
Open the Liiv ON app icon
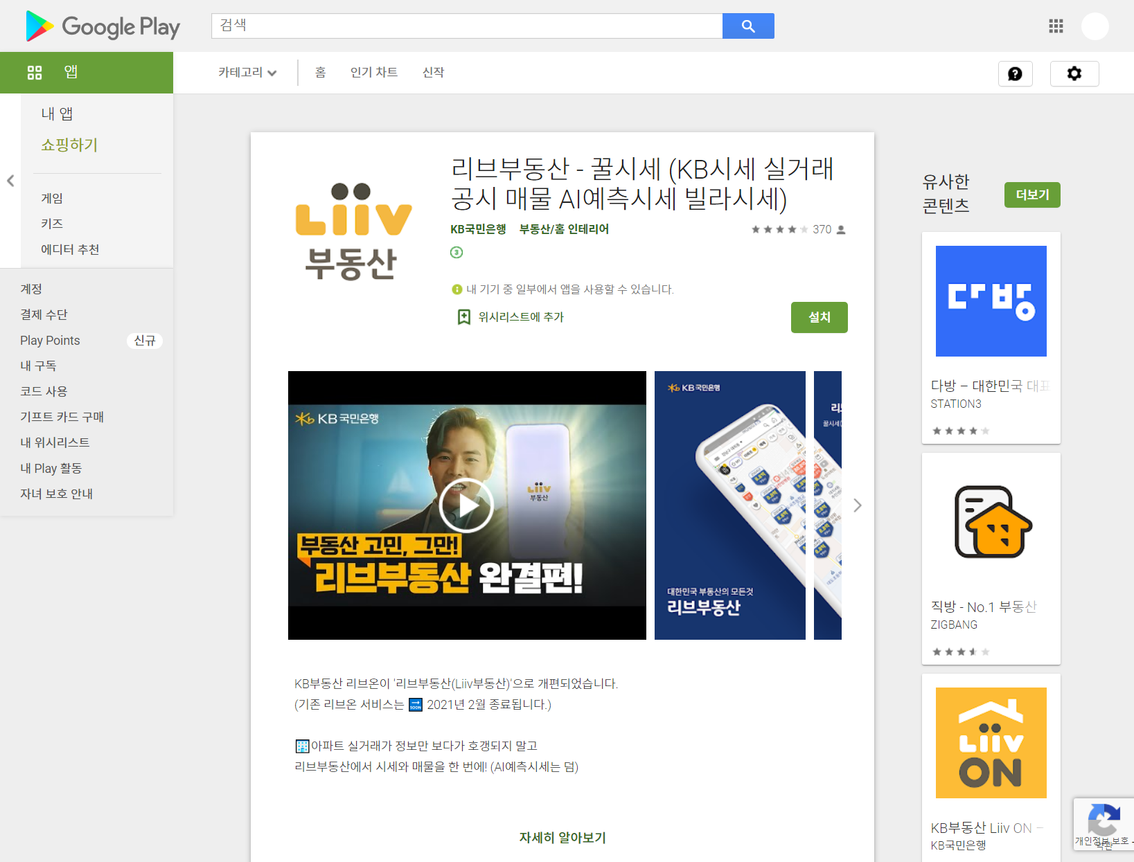coord(991,743)
